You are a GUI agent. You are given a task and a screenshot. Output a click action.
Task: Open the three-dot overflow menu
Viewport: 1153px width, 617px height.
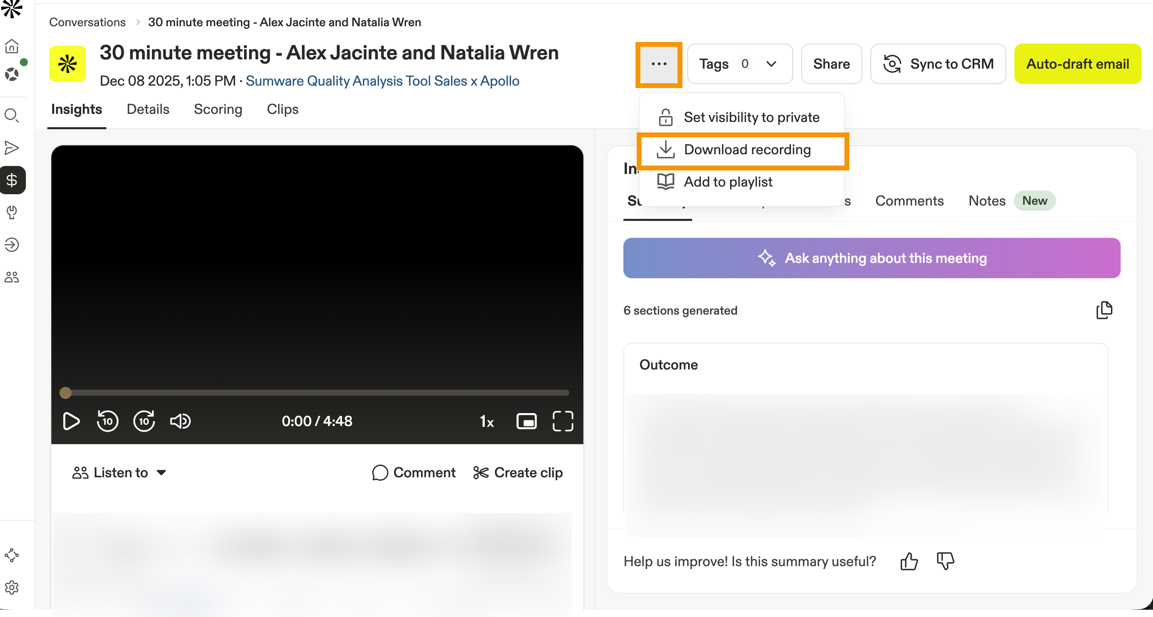[659, 64]
